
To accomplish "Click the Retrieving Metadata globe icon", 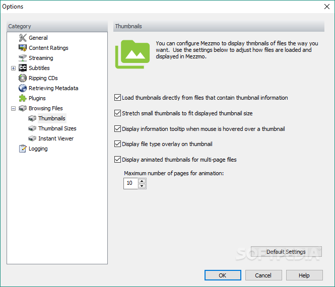I will coord(23,88).
